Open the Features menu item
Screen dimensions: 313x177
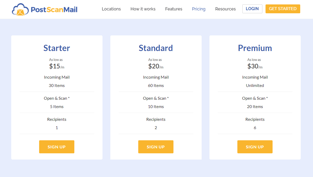[174, 9]
